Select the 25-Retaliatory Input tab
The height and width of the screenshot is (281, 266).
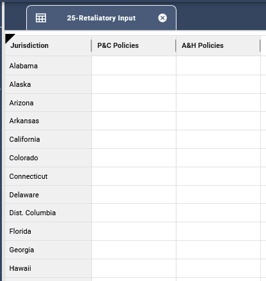(101, 18)
